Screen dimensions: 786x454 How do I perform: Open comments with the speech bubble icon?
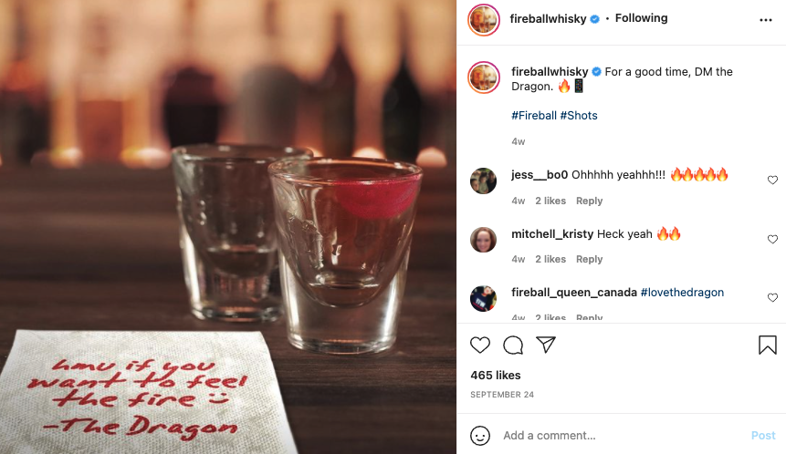pyautogui.click(x=513, y=345)
